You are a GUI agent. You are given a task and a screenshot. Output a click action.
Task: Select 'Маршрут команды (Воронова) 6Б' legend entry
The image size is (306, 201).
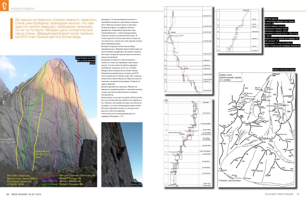pyautogui.click(x=76, y=175)
